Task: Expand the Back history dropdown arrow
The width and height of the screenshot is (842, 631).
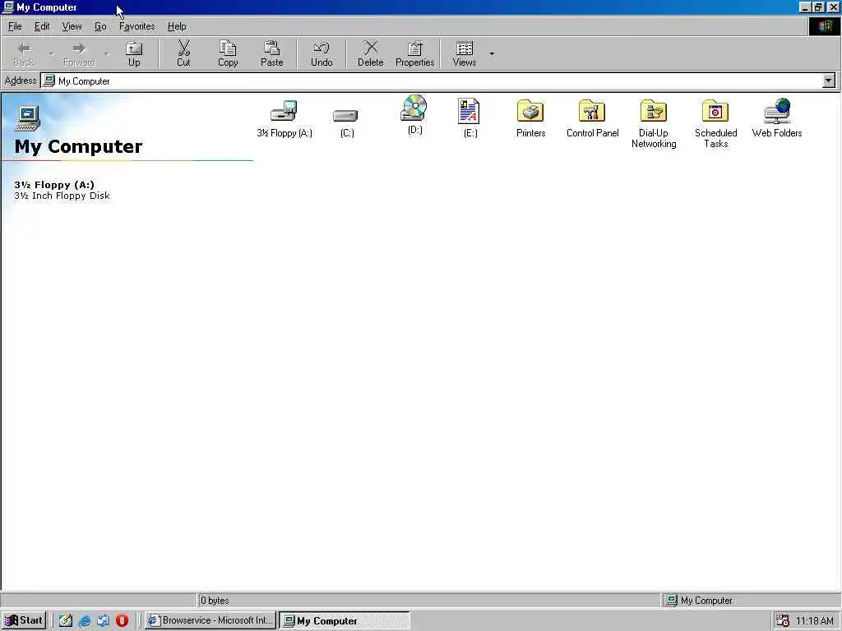Action: coord(52,53)
